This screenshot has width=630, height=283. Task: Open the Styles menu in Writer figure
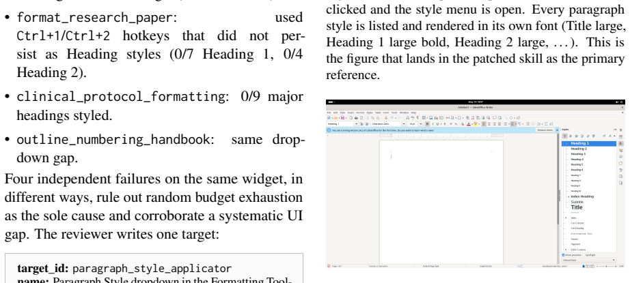(369, 113)
